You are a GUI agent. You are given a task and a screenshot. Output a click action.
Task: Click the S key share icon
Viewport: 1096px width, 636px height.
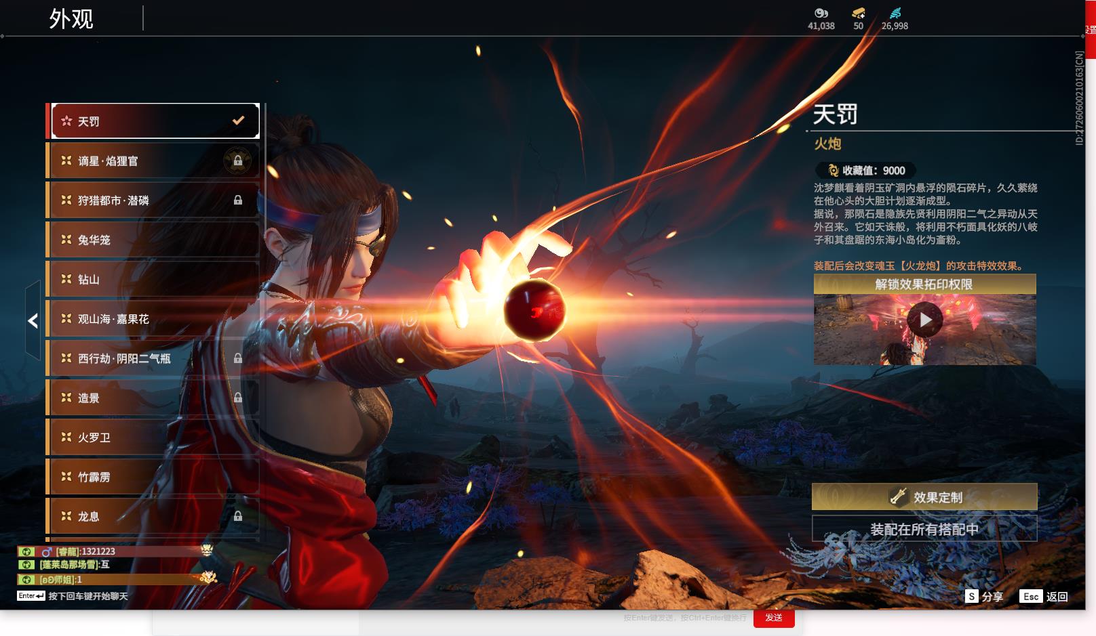(972, 596)
